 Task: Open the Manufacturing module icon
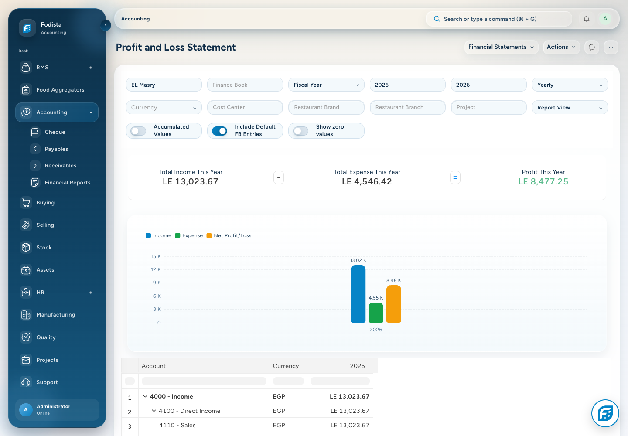[x=26, y=315]
